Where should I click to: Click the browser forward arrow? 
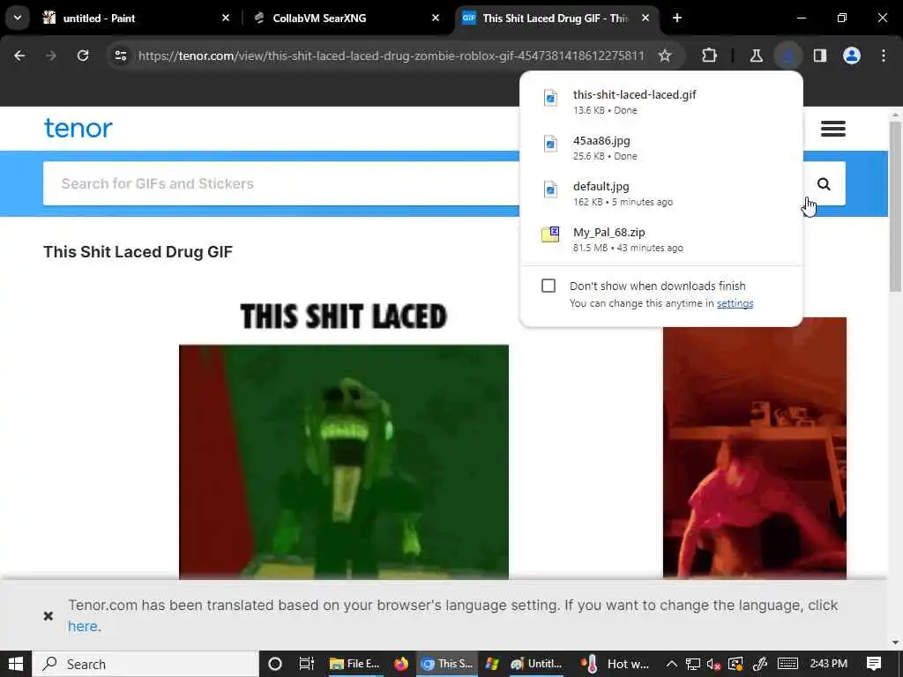(x=51, y=56)
